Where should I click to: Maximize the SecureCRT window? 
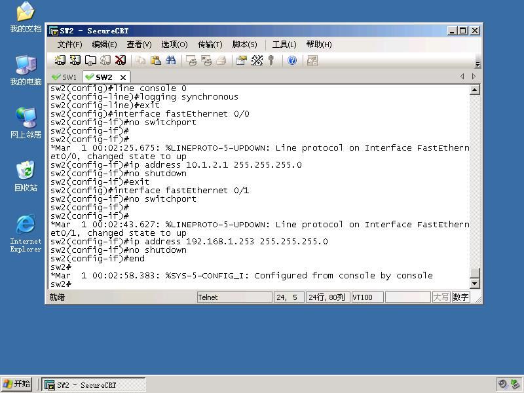pos(463,31)
